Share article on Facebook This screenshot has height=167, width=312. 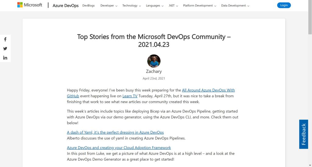point(5,39)
